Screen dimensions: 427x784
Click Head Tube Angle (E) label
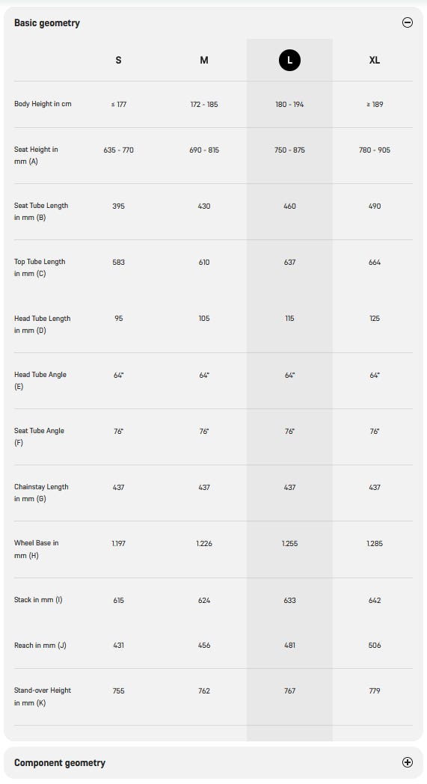(40, 381)
